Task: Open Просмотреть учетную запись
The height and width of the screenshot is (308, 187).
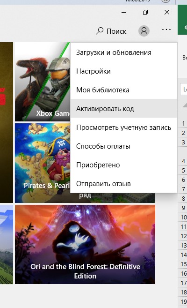Action: [x=124, y=128]
